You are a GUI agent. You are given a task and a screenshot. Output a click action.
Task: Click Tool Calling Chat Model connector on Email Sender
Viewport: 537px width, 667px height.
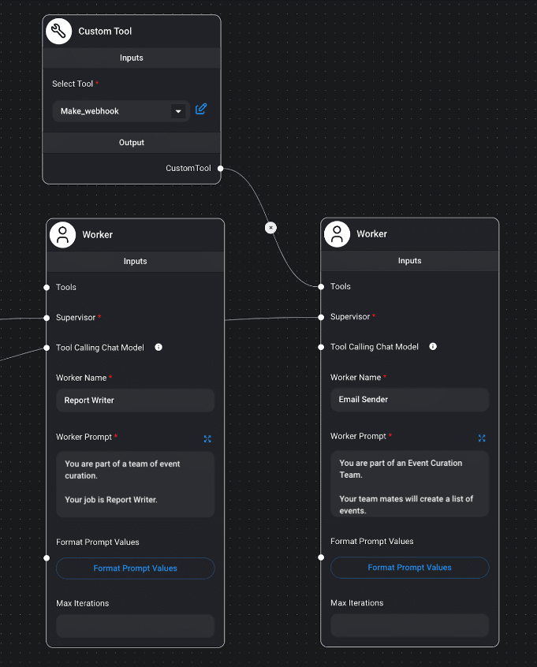321,347
